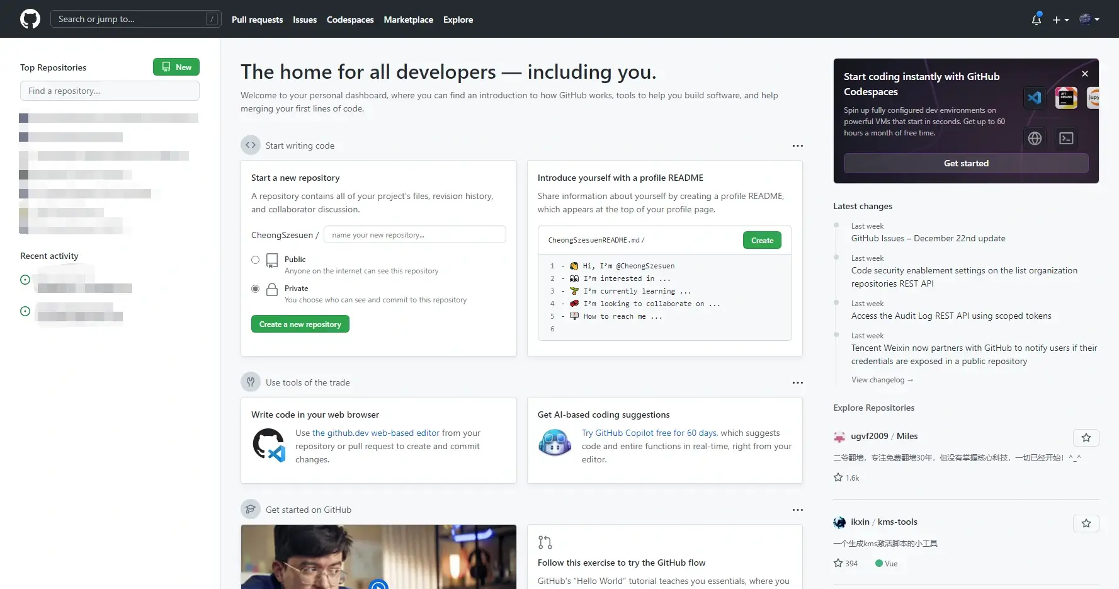This screenshot has width=1119, height=589.
Task: Click Follow this exercise GitHub flow heading
Action: pos(622,563)
